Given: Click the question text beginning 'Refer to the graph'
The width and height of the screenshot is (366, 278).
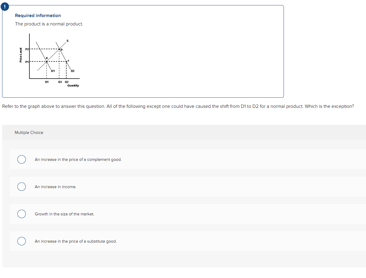Looking at the screenshot, I should point(178,106).
